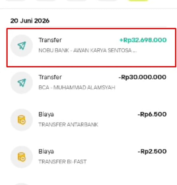Click the Transfer title above BCA recipient
Viewport: 177px width, 185px height.
click(50, 77)
